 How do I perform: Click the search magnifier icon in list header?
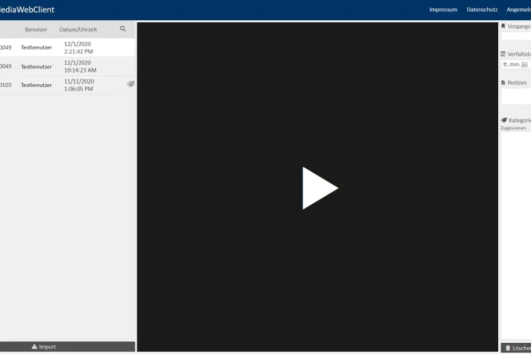click(123, 29)
